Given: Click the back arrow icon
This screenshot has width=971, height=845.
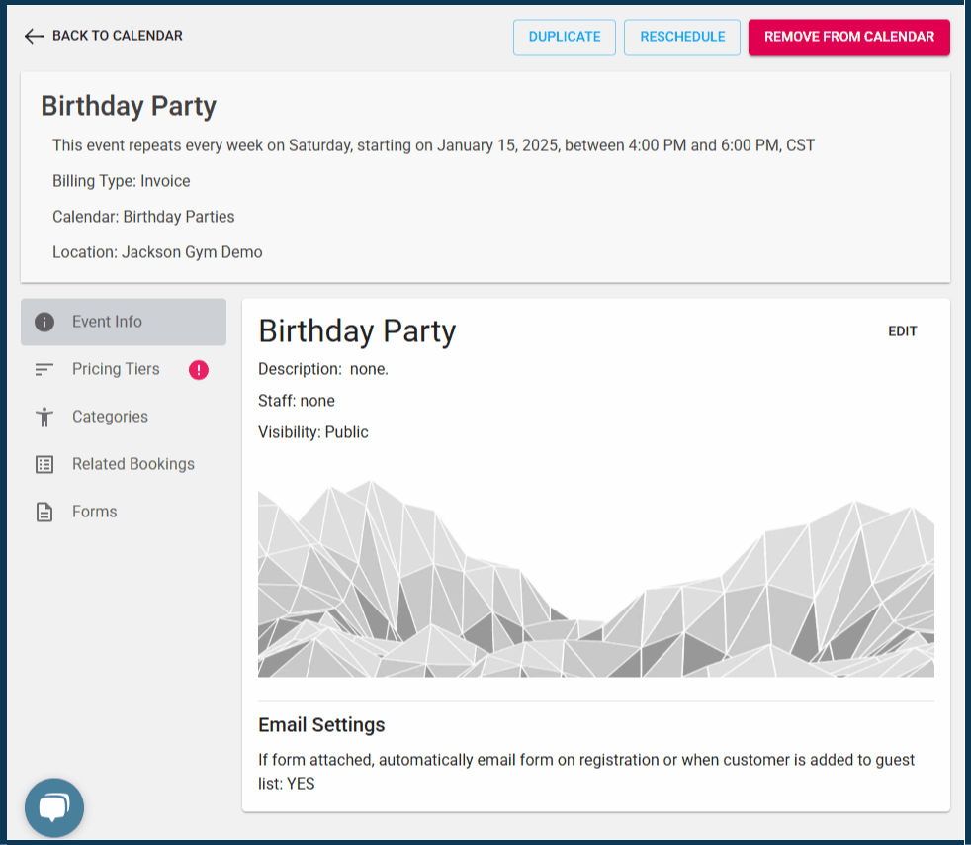Looking at the screenshot, I should coord(34,36).
